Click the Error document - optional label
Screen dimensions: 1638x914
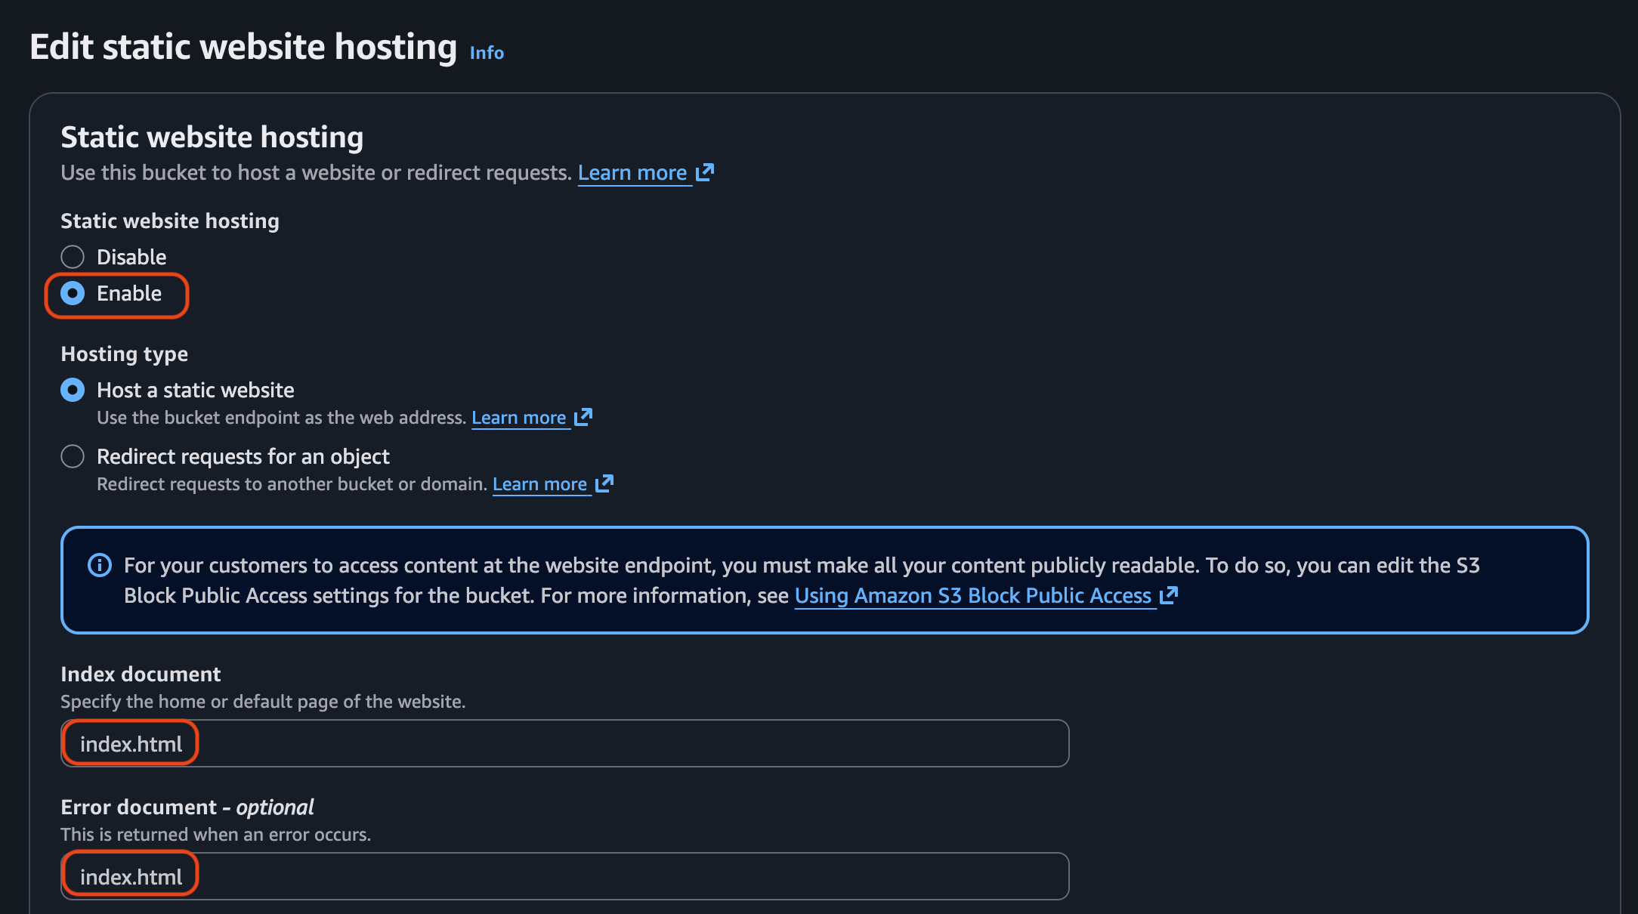[187, 807]
